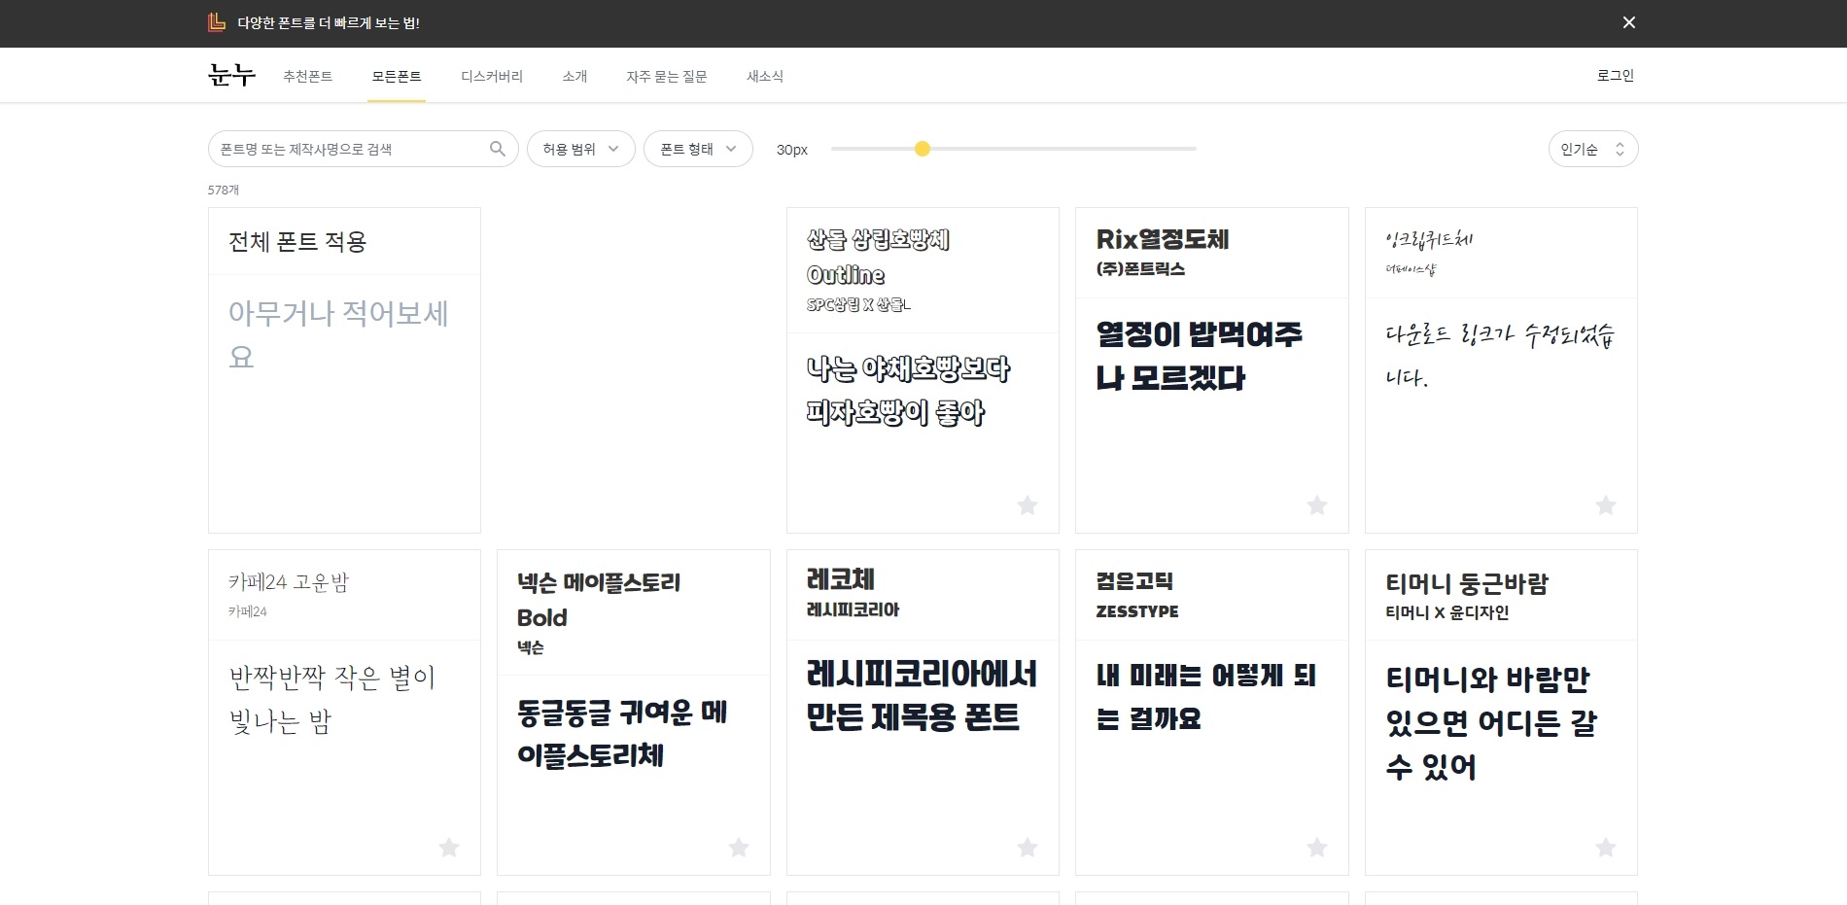Click the 로그인 link

(x=1616, y=75)
